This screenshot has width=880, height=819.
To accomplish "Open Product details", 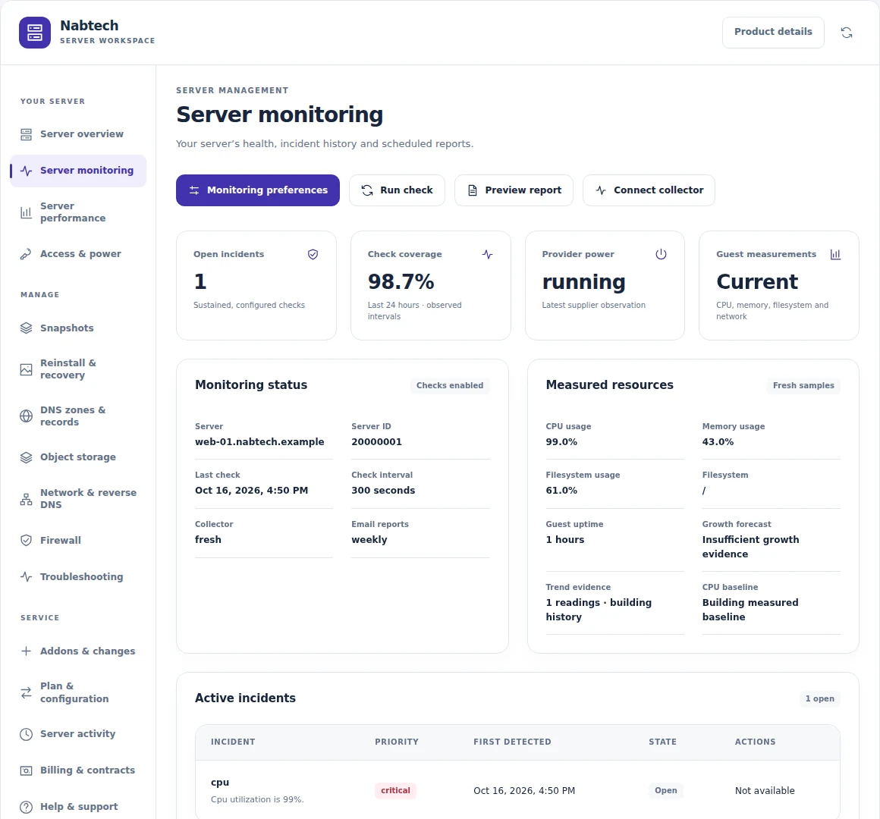I will [x=773, y=32].
